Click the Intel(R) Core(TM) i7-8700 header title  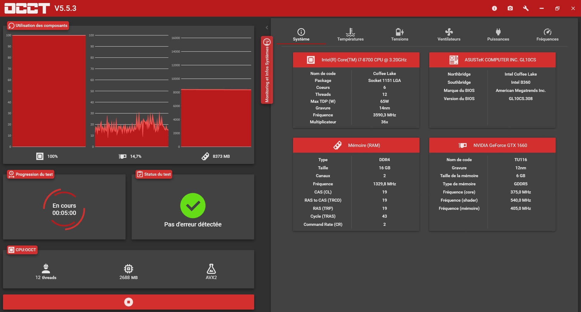coord(364,60)
